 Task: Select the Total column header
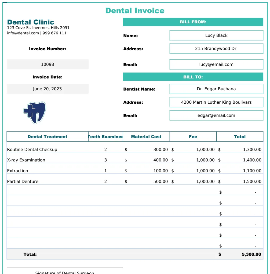pos(240,137)
